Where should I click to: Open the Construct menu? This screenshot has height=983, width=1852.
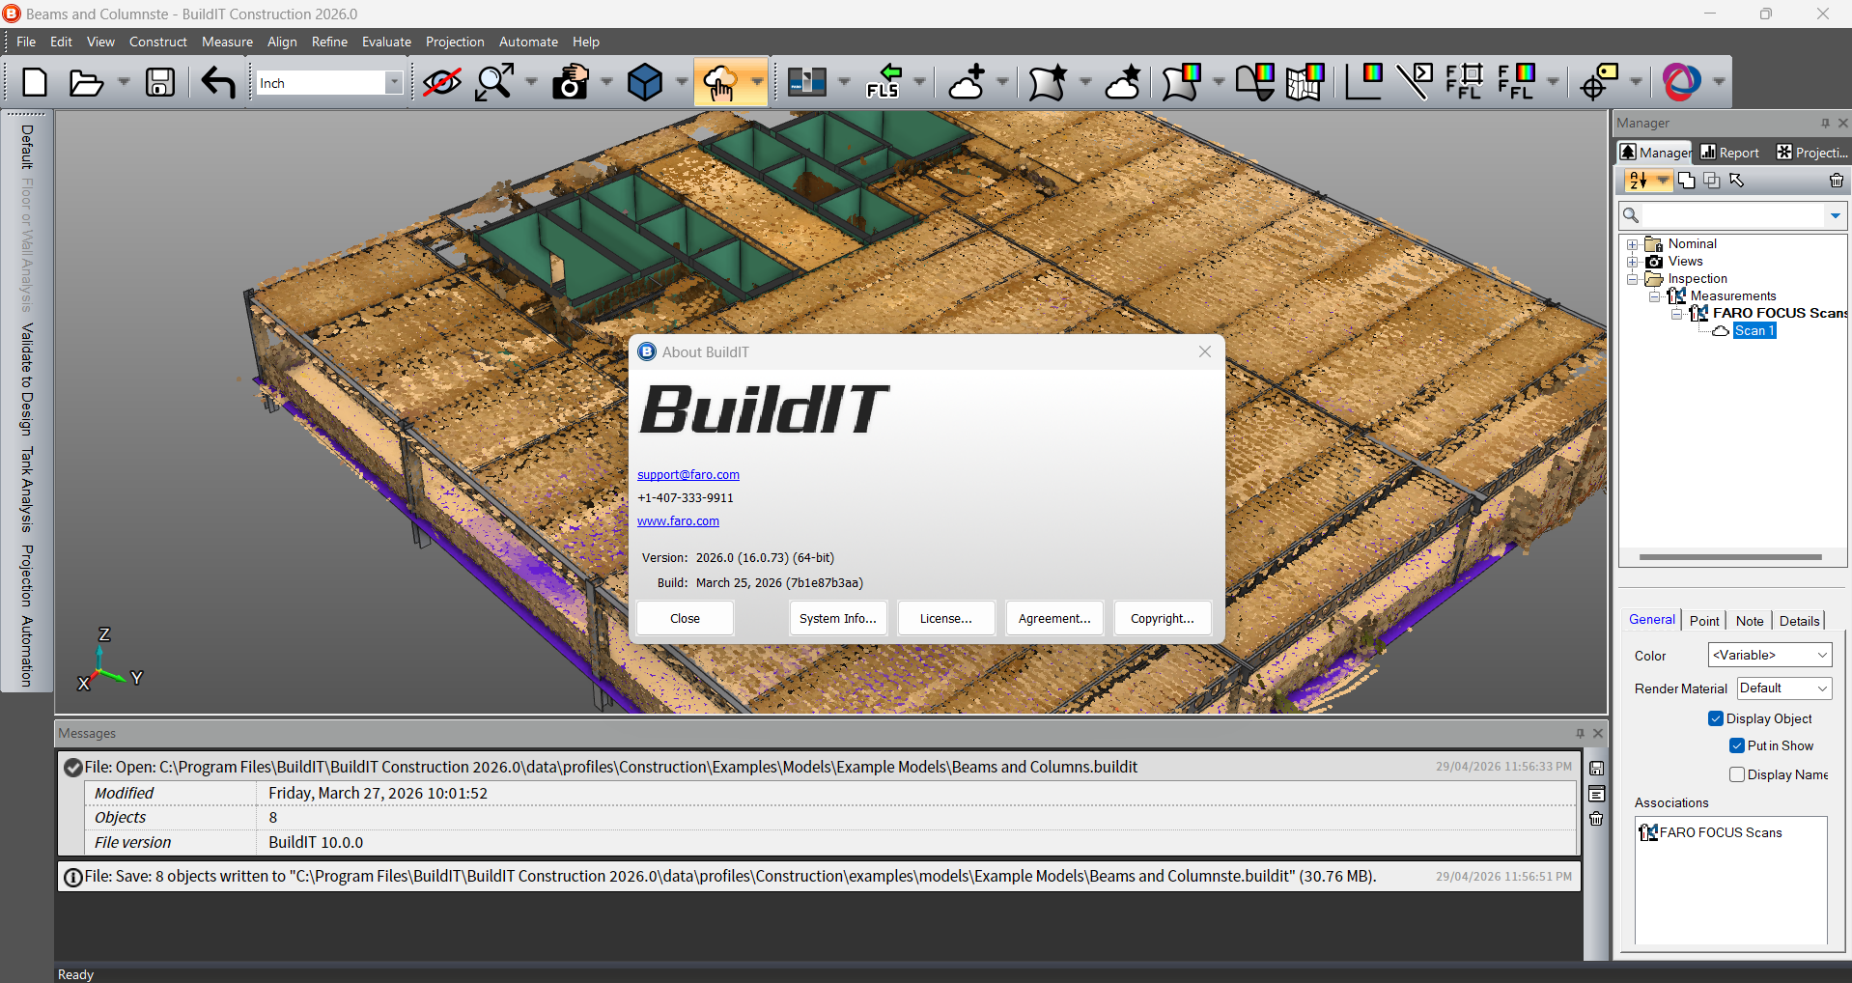(x=158, y=42)
